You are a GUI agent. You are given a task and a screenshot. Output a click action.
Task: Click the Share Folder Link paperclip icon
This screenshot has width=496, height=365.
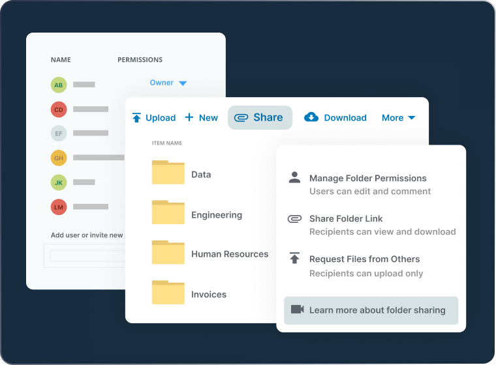point(294,218)
